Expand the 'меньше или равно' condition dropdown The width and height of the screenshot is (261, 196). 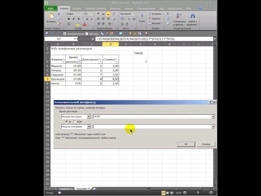[88, 127]
